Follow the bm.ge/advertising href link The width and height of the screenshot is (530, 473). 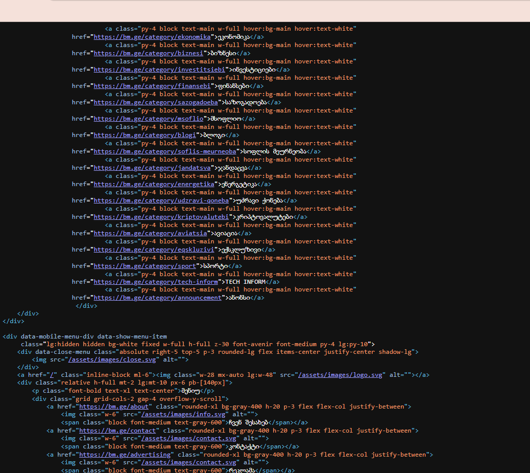pyautogui.click(x=125, y=455)
